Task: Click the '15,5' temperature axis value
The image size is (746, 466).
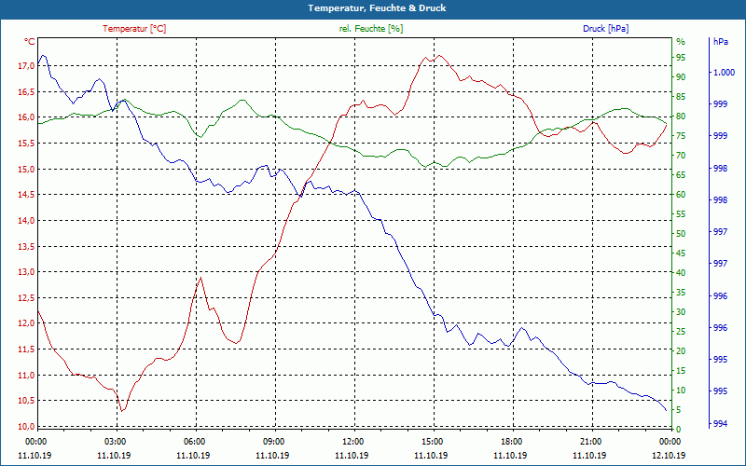Action: coord(26,144)
